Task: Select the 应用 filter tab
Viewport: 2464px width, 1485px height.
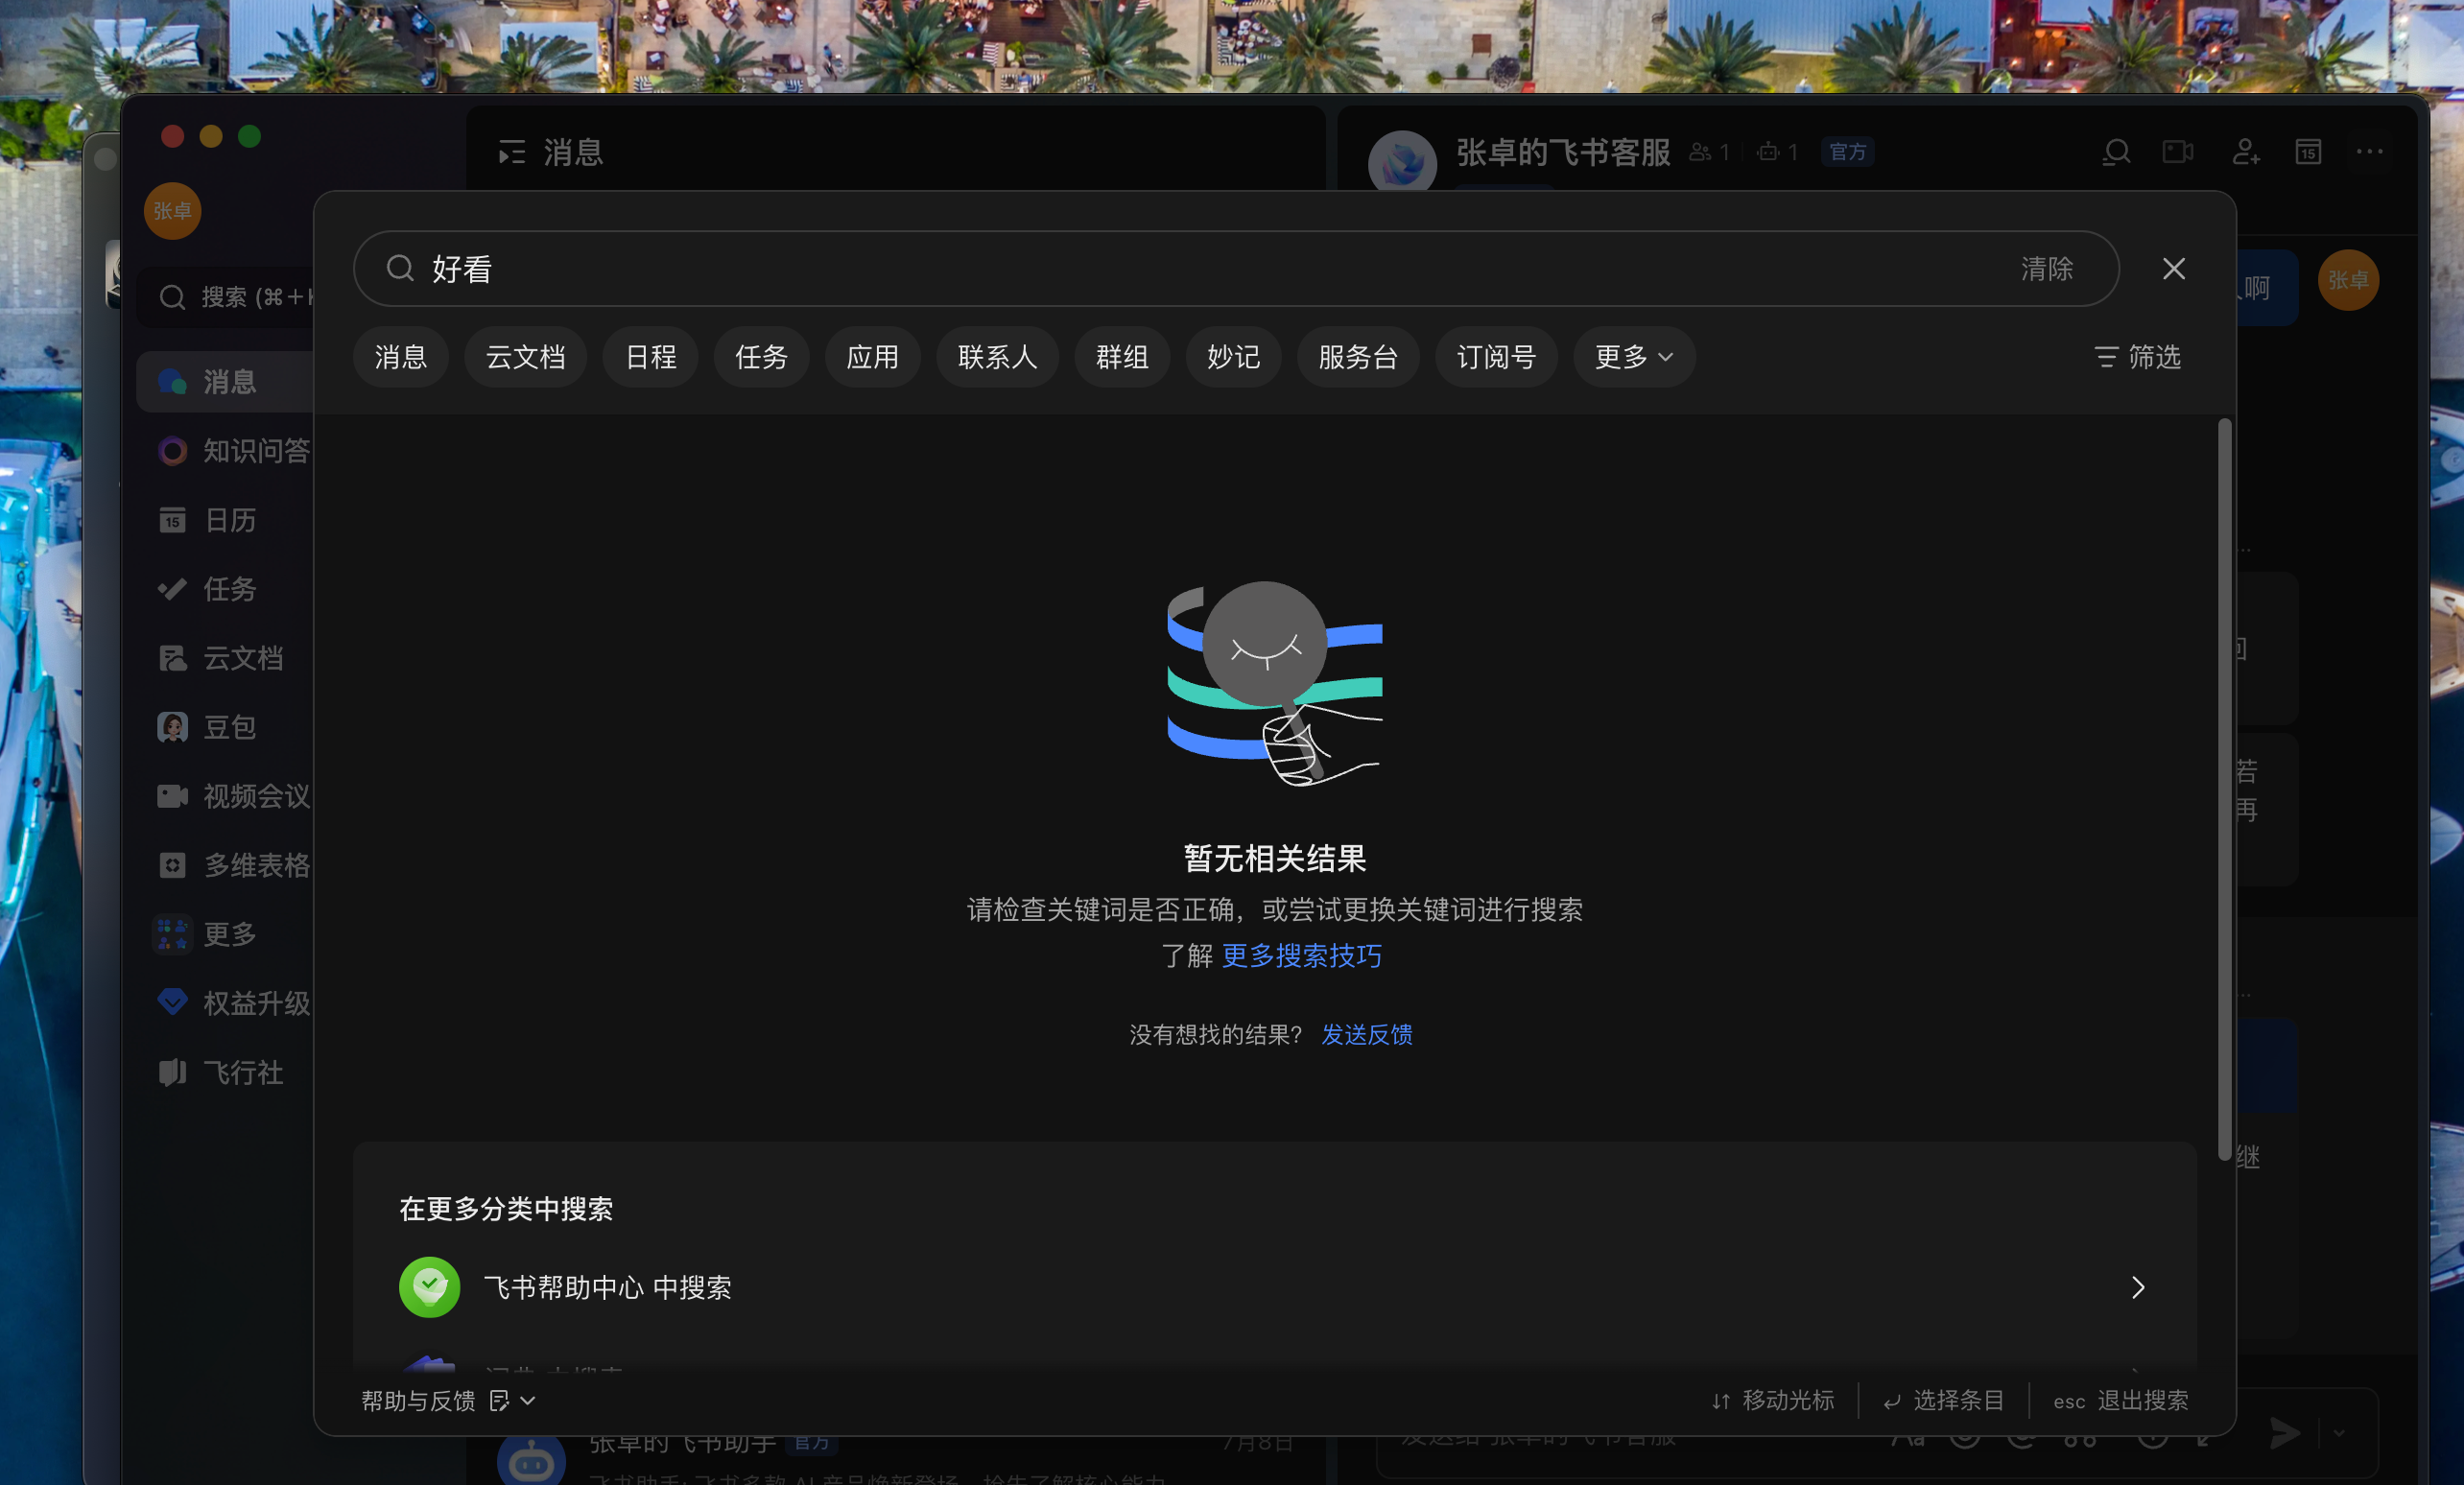Action: point(872,357)
